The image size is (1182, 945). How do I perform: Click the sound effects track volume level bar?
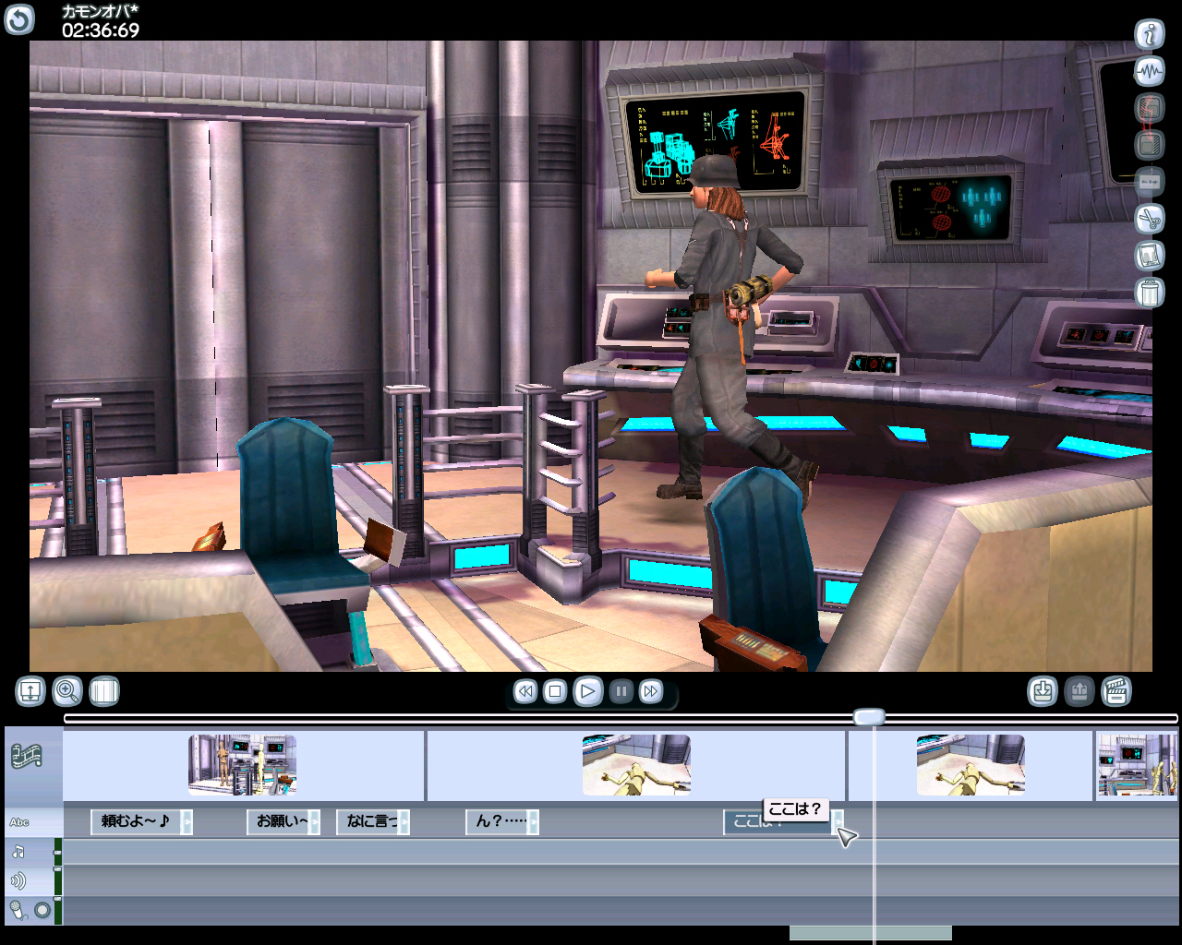click(x=57, y=881)
